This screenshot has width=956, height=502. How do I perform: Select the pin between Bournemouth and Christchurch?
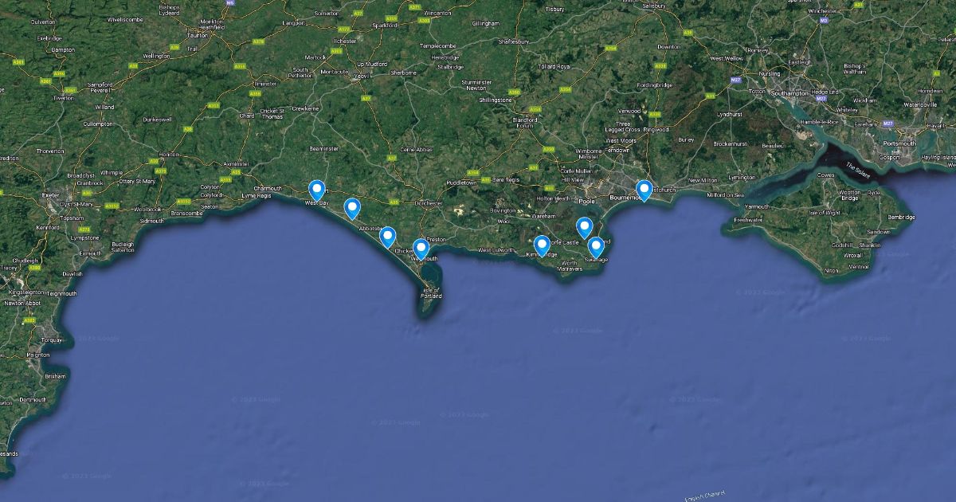click(644, 190)
